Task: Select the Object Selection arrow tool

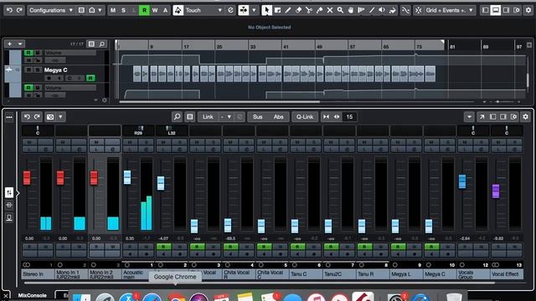Action: pos(266,10)
